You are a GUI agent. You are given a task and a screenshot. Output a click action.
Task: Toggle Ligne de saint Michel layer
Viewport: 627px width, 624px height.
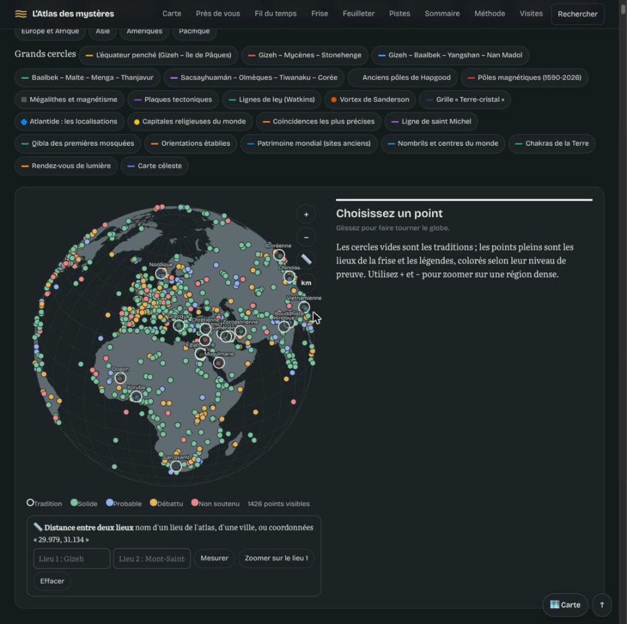(431, 122)
